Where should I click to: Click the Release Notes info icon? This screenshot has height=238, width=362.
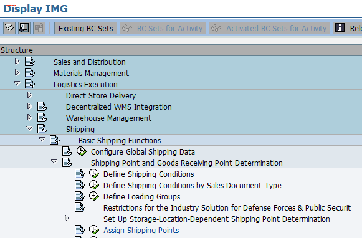[x=340, y=28]
